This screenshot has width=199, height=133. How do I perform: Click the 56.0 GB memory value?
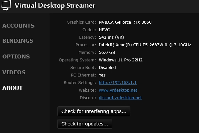click(107, 53)
